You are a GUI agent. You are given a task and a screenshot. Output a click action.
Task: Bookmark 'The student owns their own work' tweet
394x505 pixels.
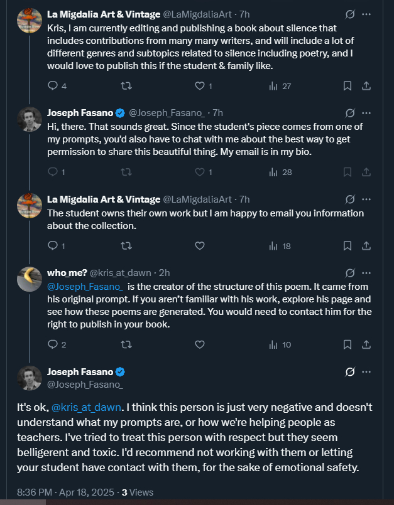(x=347, y=246)
